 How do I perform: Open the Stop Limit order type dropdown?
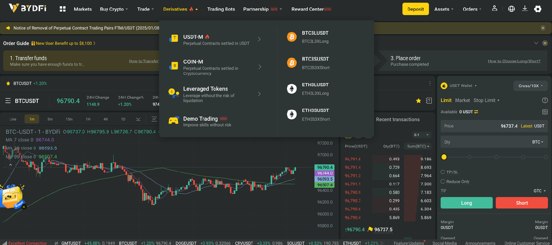[x=486, y=100]
